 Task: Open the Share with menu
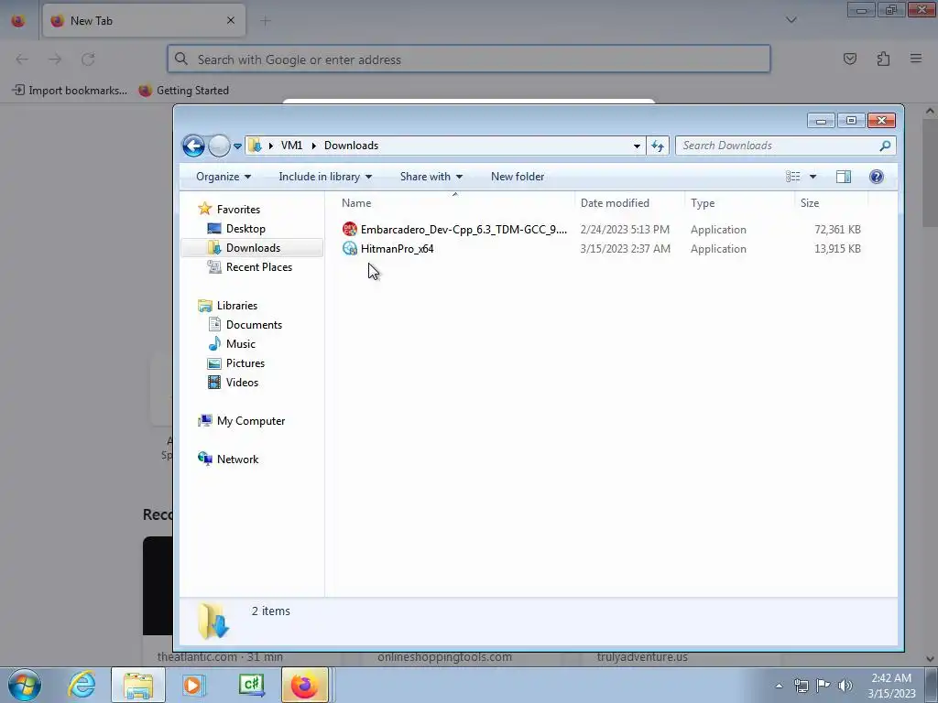[x=431, y=177]
